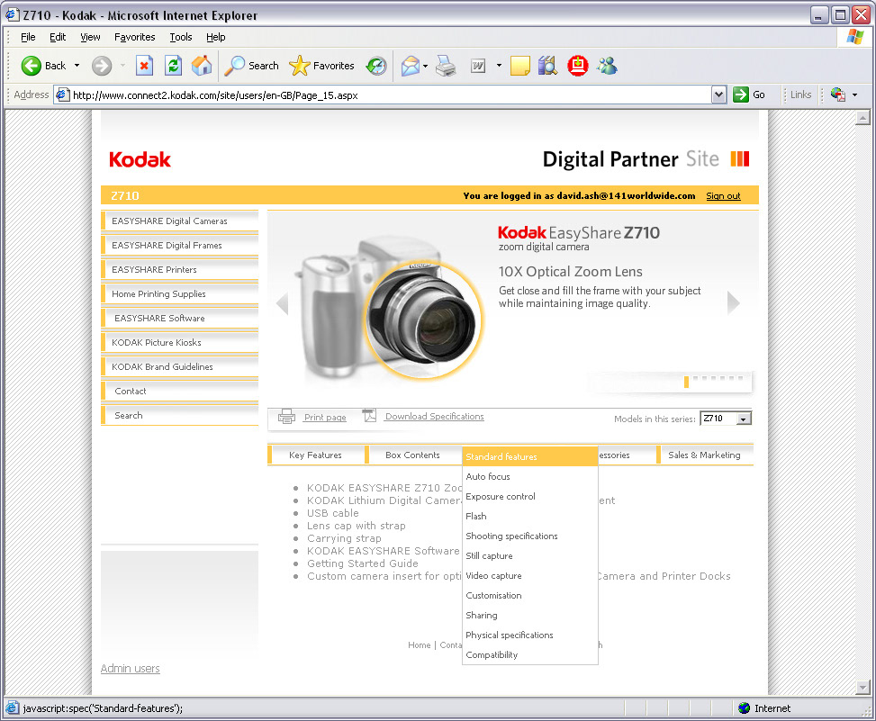The width and height of the screenshot is (876, 721).
Task: Select Video capture menu entry
Action: (x=529, y=576)
